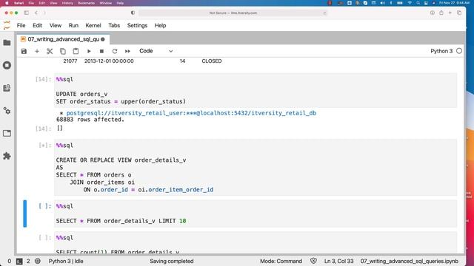Collapse the selected cell via blue bar

[24, 214]
